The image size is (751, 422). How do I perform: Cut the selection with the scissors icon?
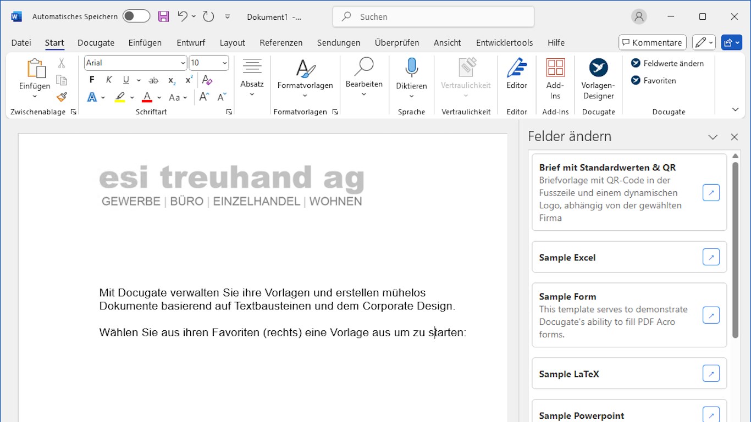tap(62, 63)
